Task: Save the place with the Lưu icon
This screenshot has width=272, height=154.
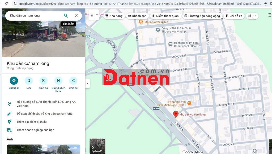Action: [x=29, y=81]
